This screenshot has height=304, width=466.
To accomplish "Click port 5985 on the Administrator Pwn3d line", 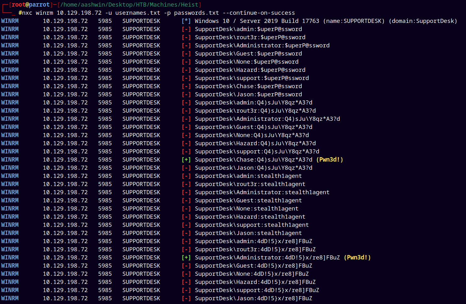I will pyautogui.click(x=105, y=258).
